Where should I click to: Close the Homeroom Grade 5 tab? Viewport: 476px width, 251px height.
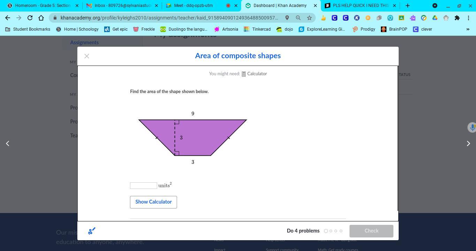(x=77, y=6)
